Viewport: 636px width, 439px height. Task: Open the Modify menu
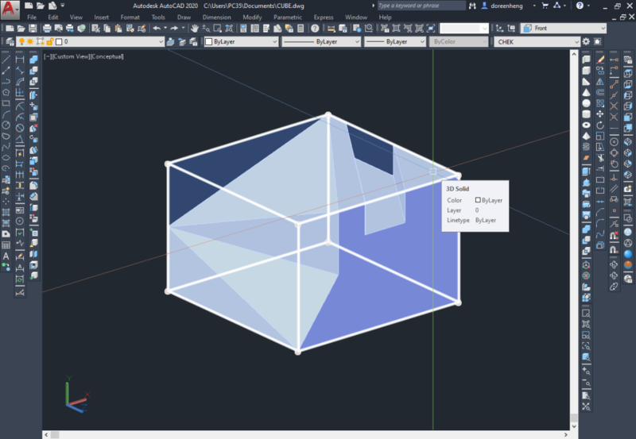(252, 17)
